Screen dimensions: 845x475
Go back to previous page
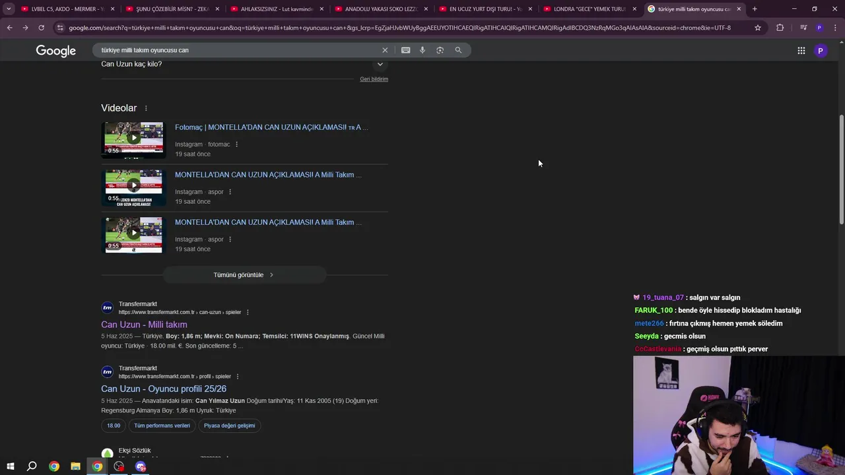pos(9,28)
